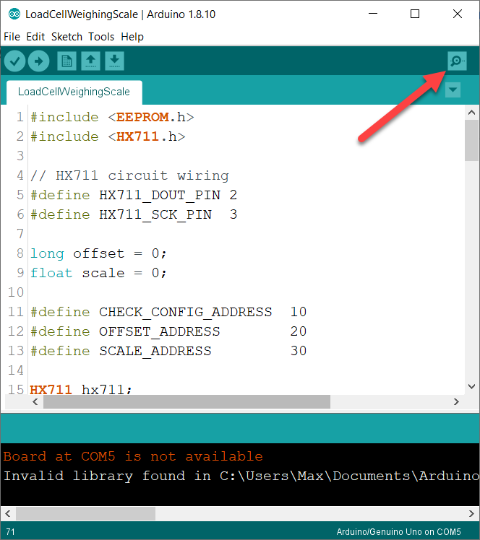Click editor horizontal scrollbar left arrow
The height and width of the screenshot is (540, 480).
35,402
